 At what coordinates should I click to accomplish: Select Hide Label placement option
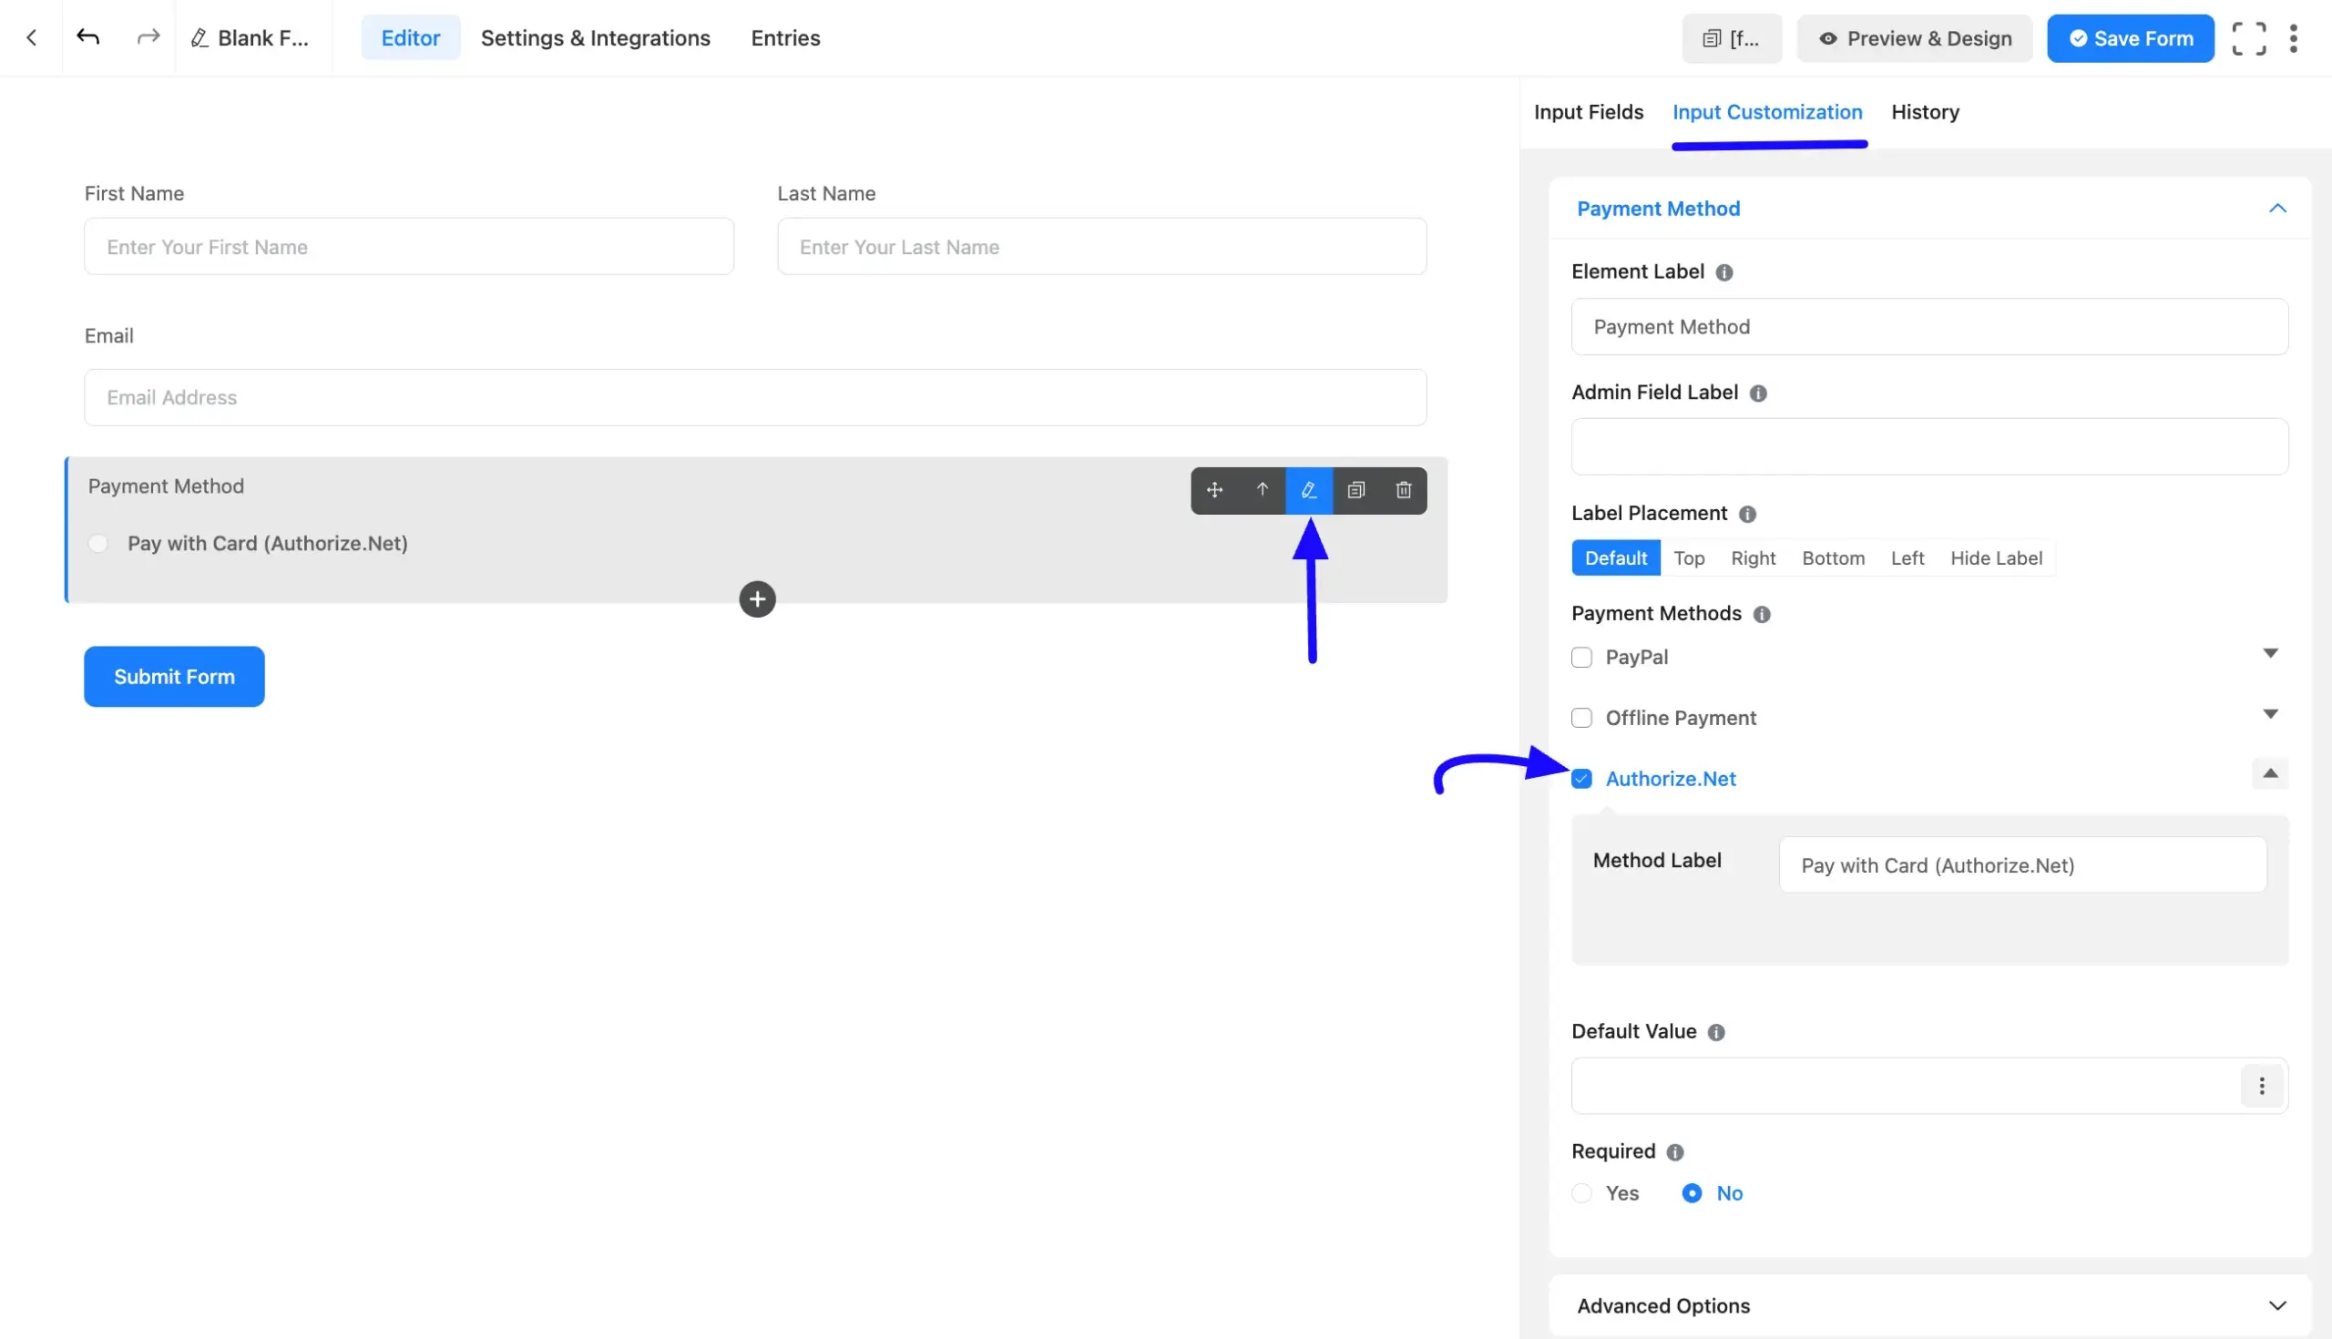click(x=1997, y=557)
